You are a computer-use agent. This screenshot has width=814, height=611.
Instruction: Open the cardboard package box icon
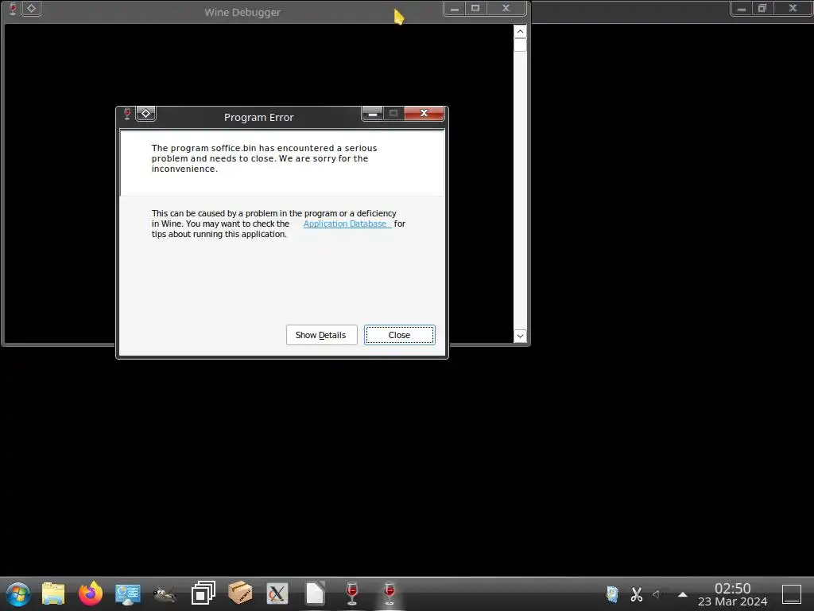(240, 593)
